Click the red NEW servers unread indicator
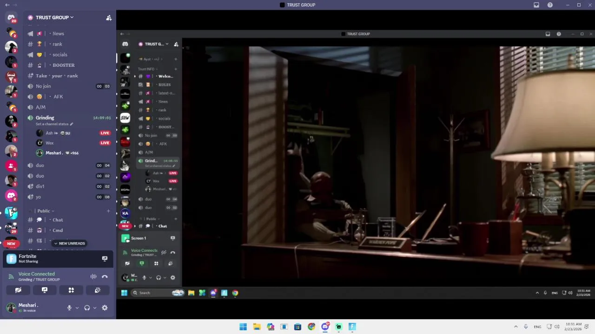The width and height of the screenshot is (595, 334). (11, 244)
